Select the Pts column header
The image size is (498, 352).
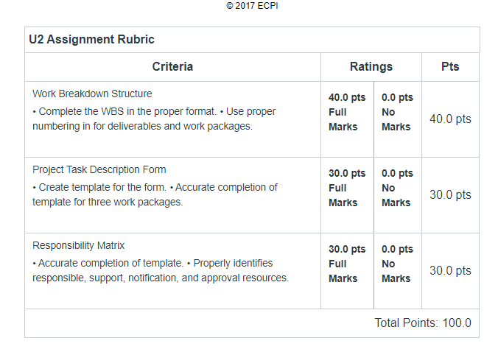click(x=450, y=67)
